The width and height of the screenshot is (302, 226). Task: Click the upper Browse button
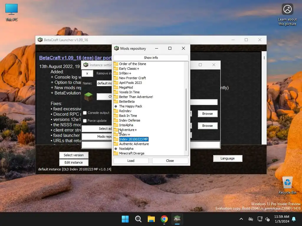tap(208, 114)
